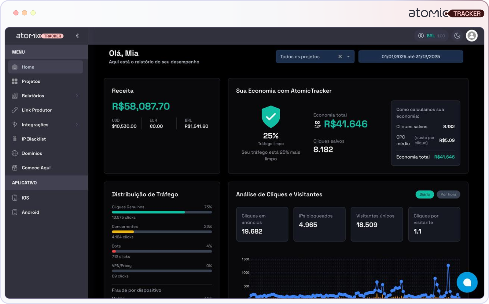Expand the Relatórios submenu chevron
Viewport: 489px width, 304px height.
tap(77, 96)
